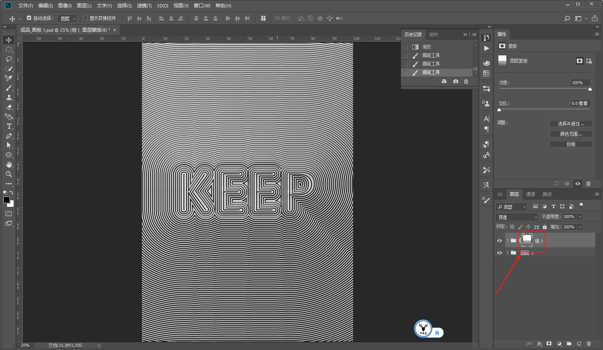This screenshot has height=350, width=603.
Task: Click the 颜色范围 button
Action: point(571,134)
